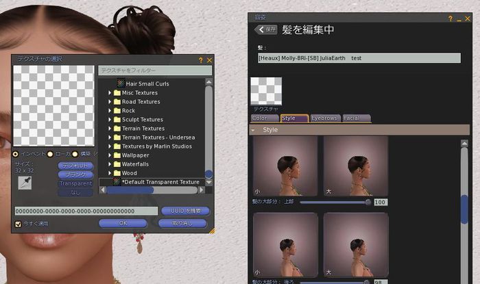Click the hair top volume value 100
The height and width of the screenshot is (284, 480).
click(380, 202)
